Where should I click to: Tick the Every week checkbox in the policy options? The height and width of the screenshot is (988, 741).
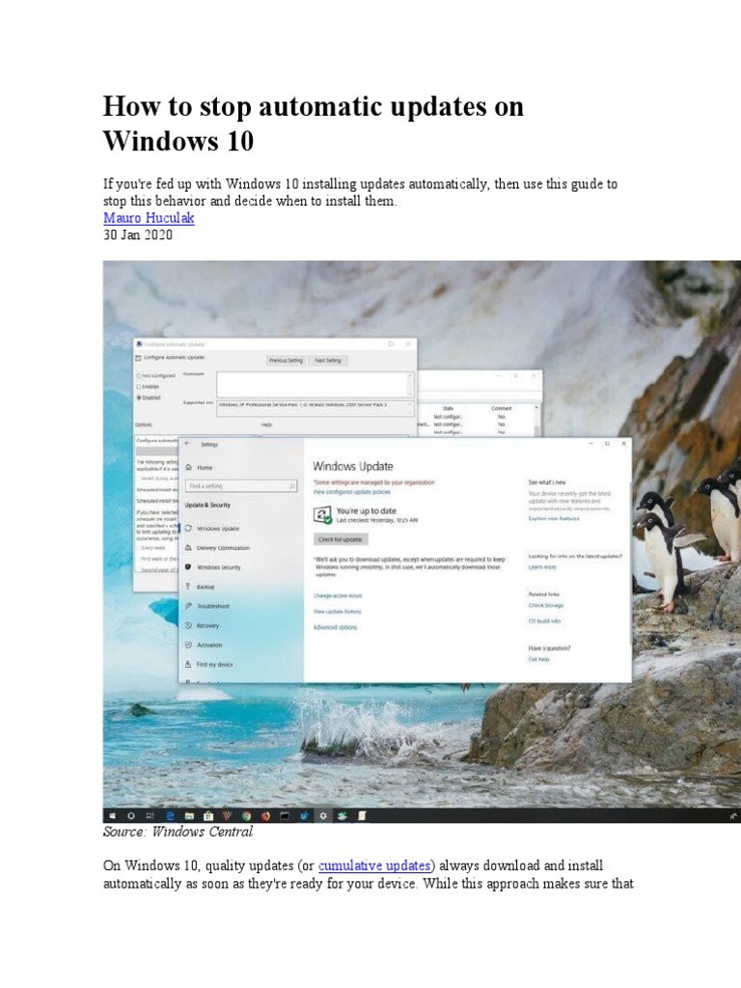click(139, 548)
